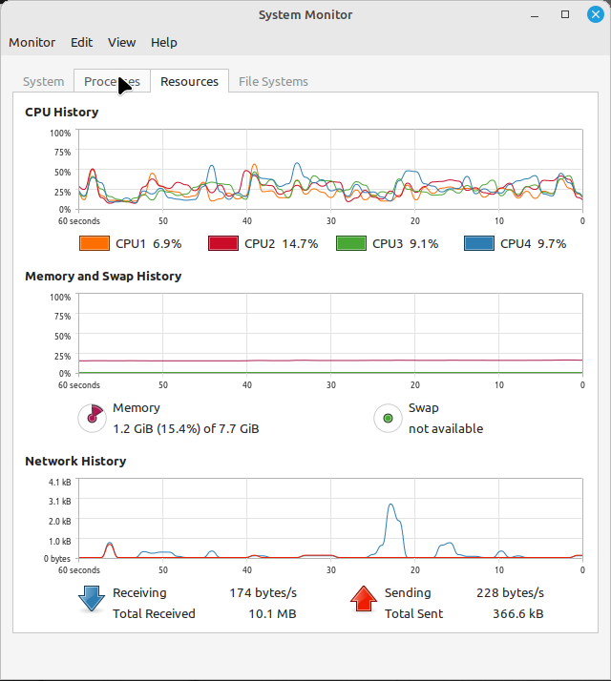Image resolution: width=611 pixels, height=681 pixels.
Task: Click inside the Memory and Swap graph
Action: (330, 334)
